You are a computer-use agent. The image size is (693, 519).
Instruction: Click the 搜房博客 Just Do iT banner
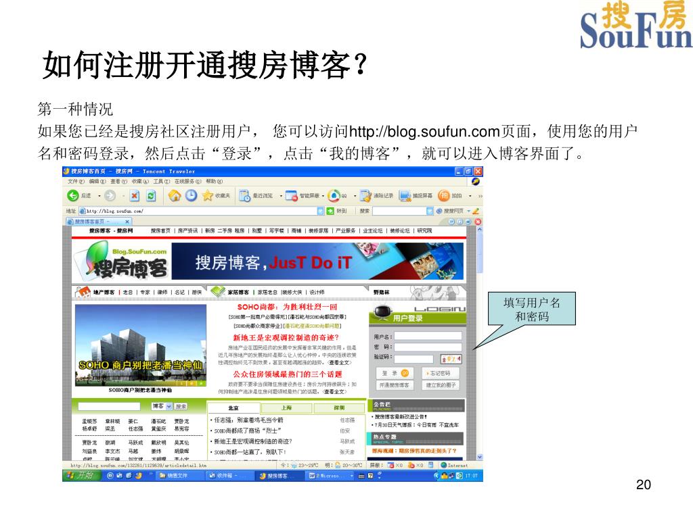pos(317,261)
